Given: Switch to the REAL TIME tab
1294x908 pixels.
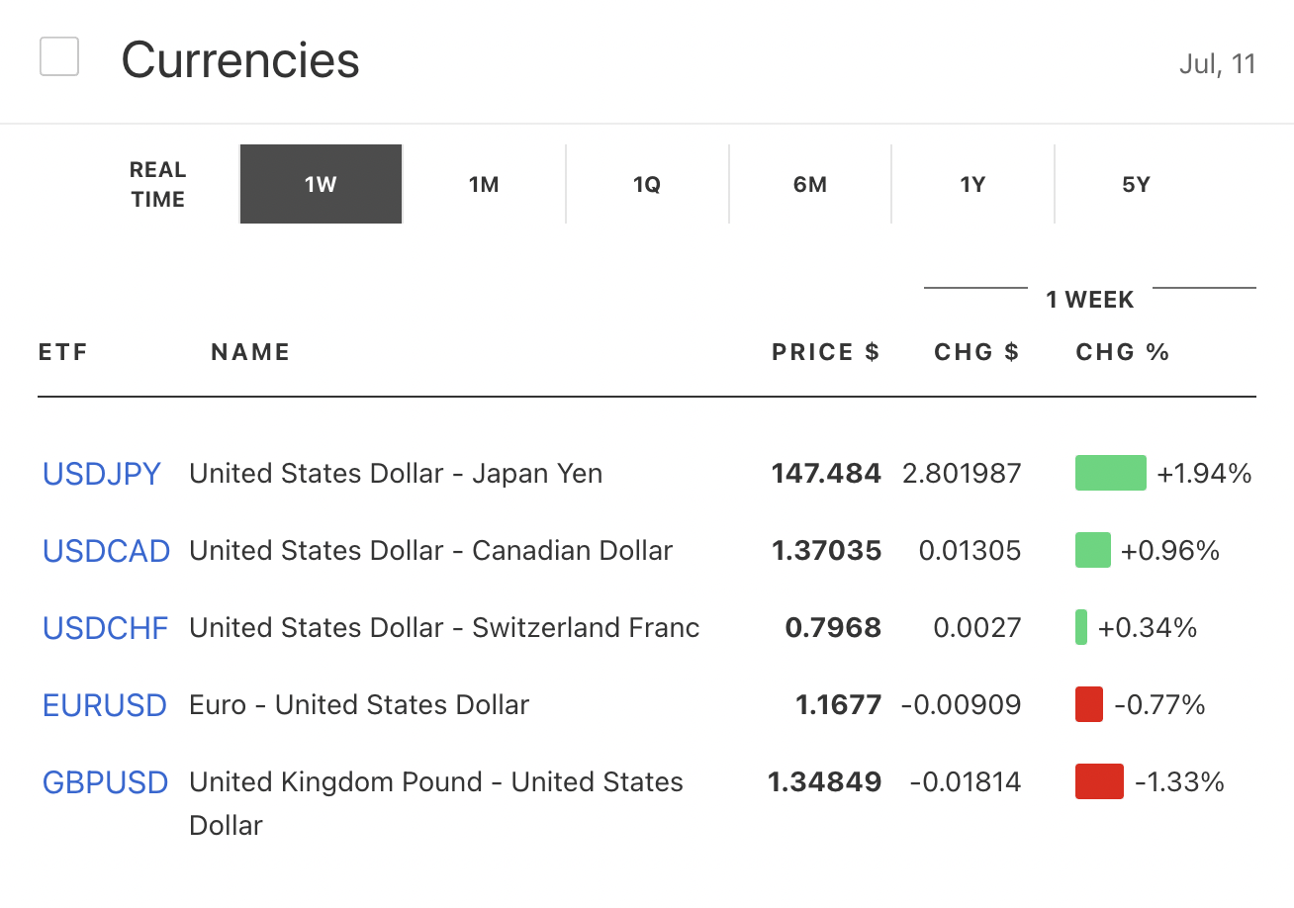Looking at the screenshot, I should point(158,184).
